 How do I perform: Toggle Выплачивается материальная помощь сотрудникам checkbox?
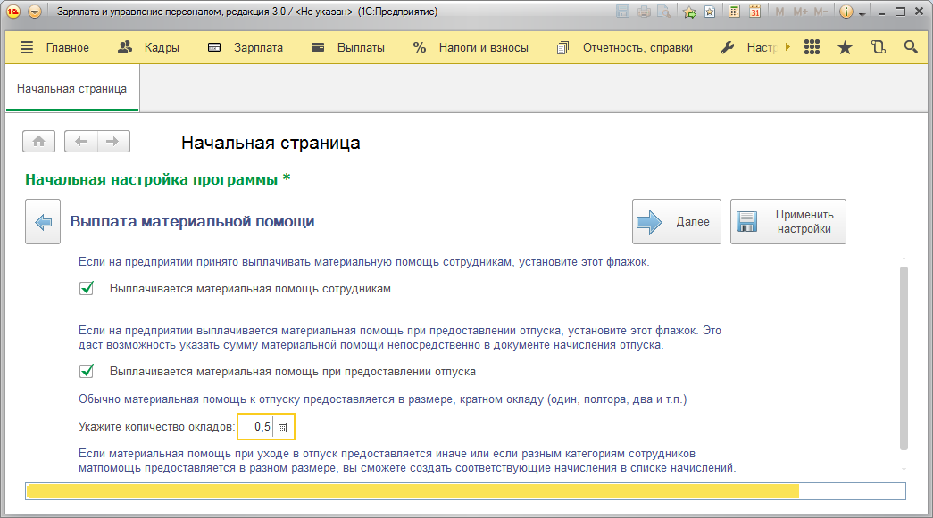(x=87, y=289)
